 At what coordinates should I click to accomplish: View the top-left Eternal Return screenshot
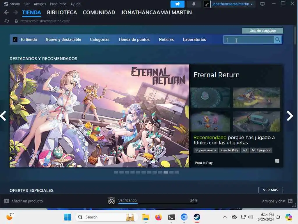pos(210,97)
